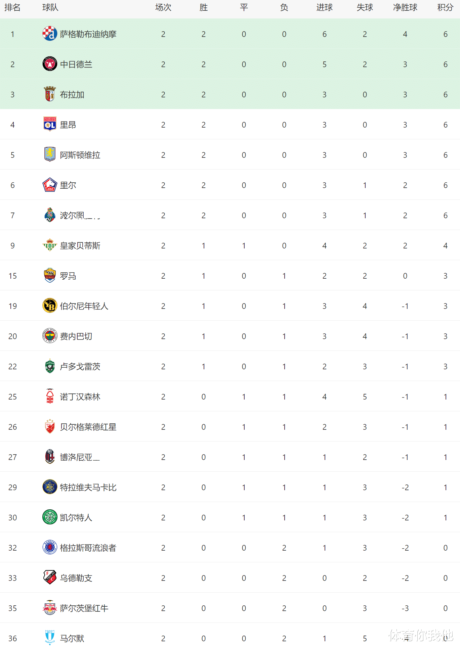Sort table by 积分 column header

click(x=445, y=8)
